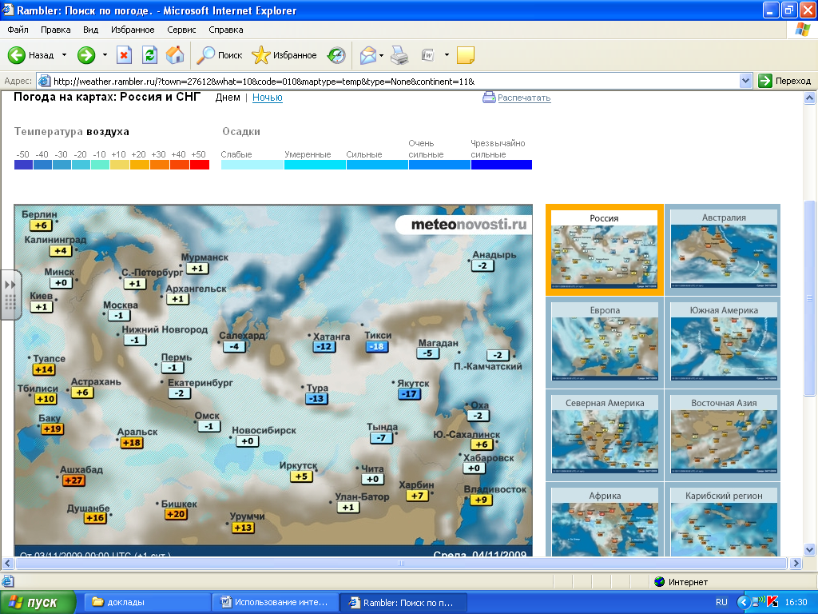The image size is (818, 614).
Task: Click the Распечатать link
Action: point(524,98)
